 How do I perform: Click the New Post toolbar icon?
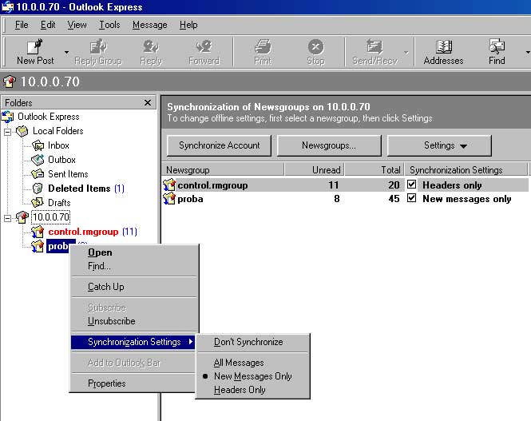click(x=35, y=47)
